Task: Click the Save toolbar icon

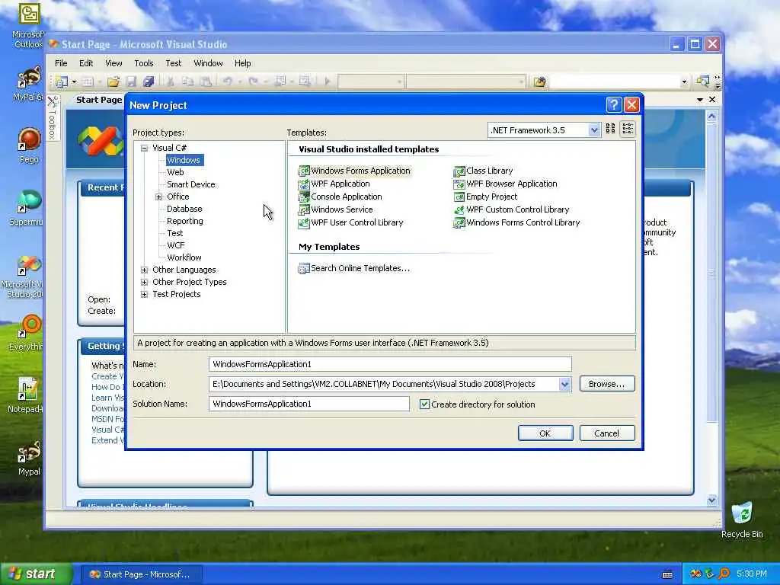Action: [x=131, y=82]
